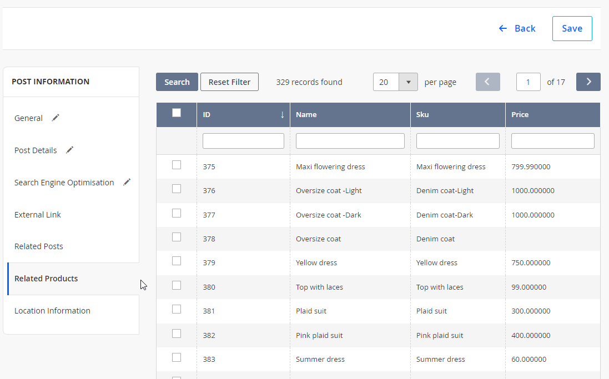Screen dimensions: 609x379
Task: Click the name 'Oversize coat -Dark'
Action: (329, 215)
